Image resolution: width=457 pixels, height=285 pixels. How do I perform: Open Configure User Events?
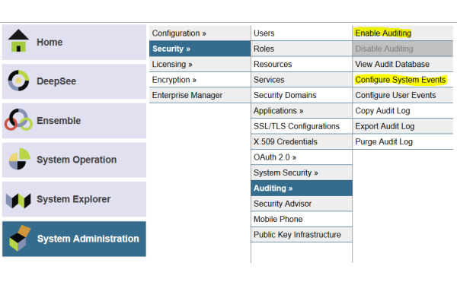click(x=402, y=95)
